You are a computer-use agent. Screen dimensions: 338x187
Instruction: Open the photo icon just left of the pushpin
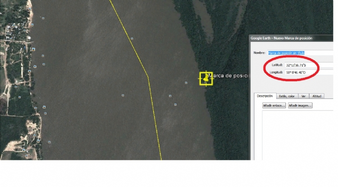(x=186, y=83)
